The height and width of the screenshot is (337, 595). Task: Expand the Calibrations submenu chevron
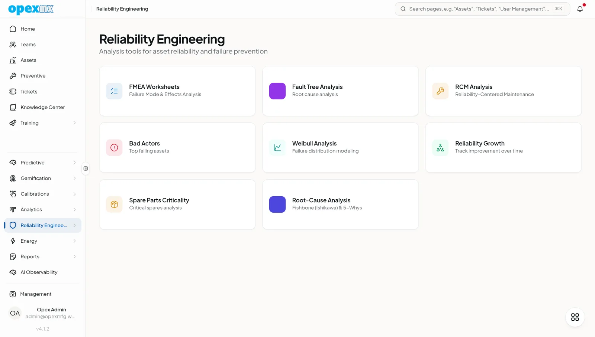click(x=74, y=194)
